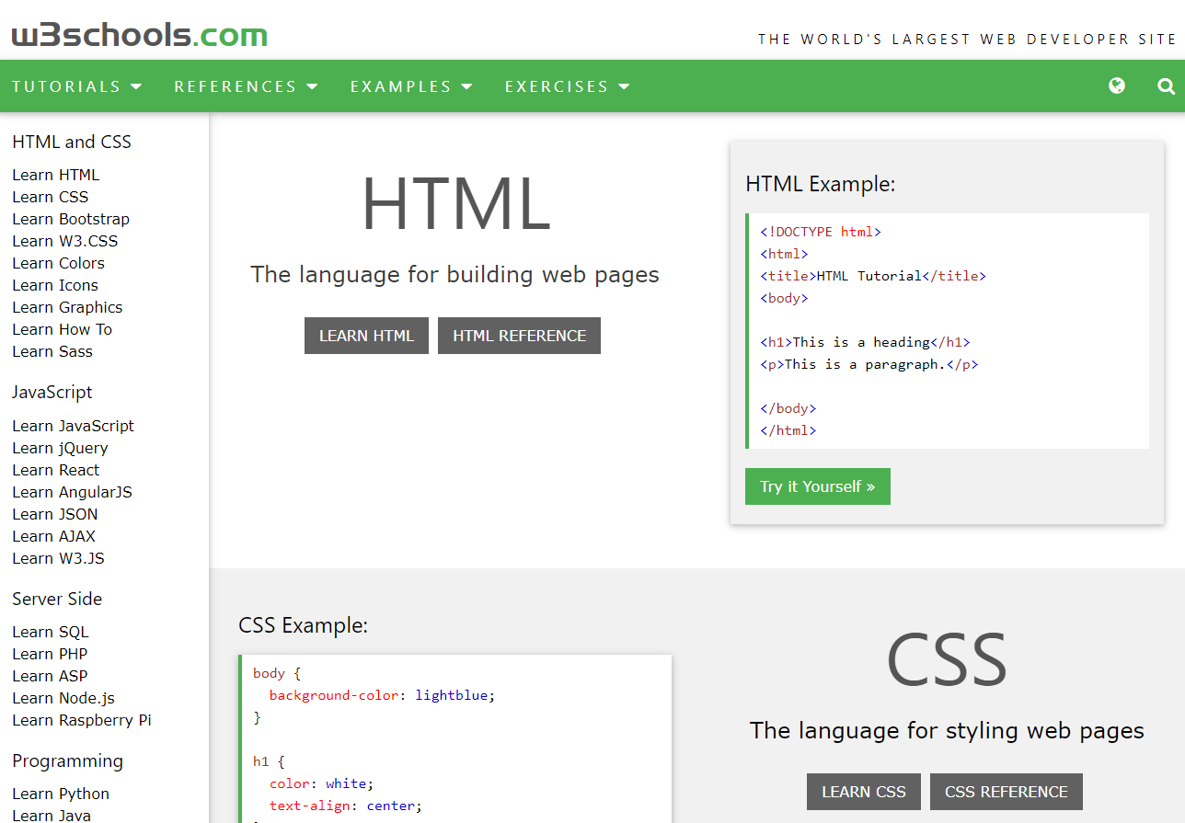The image size is (1185, 823).
Task: Open Learn Sass sidebar link
Action: tap(52, 351)
